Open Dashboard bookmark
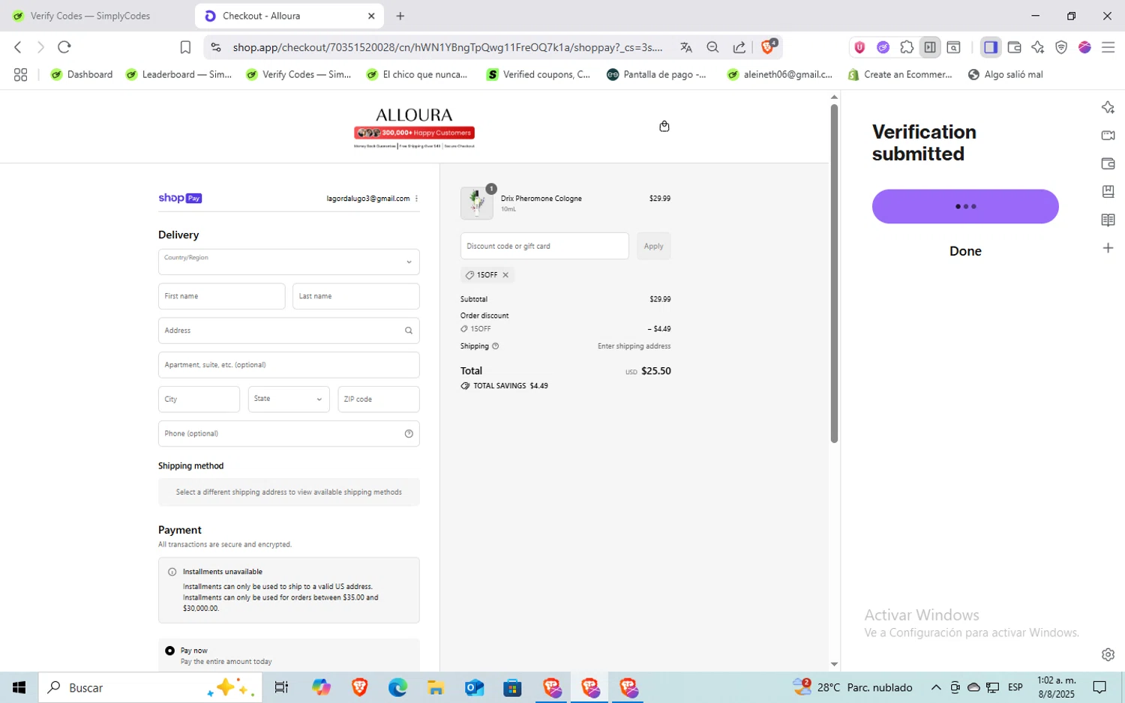1125x703 pixels. point(81,75)
